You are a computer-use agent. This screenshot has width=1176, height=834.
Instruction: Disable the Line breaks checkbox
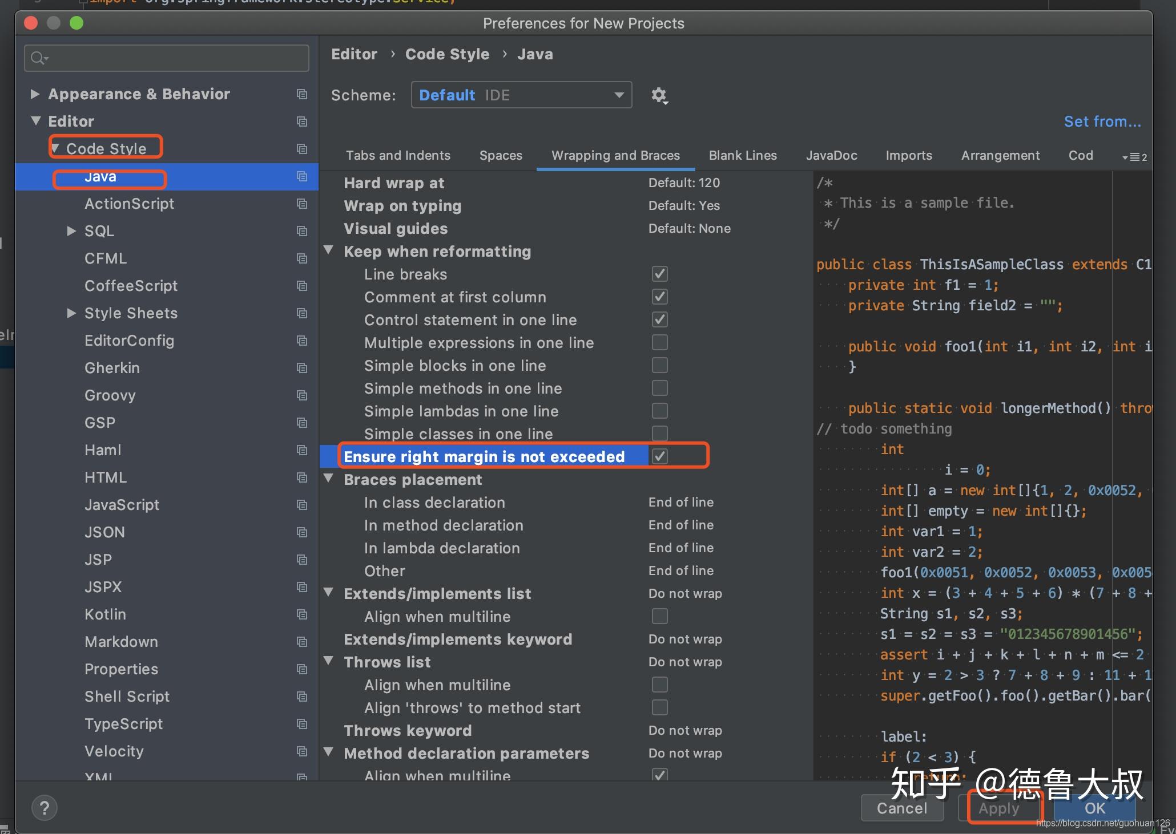659,274
